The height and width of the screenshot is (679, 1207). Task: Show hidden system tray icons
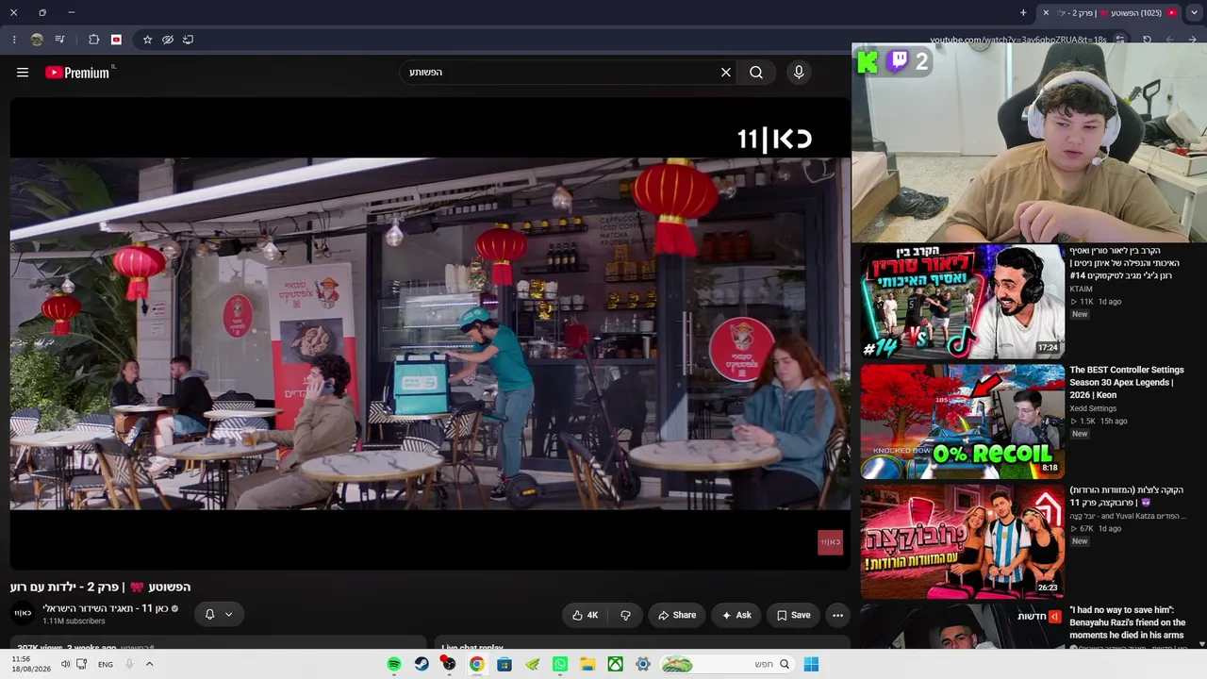coord(149,665)
